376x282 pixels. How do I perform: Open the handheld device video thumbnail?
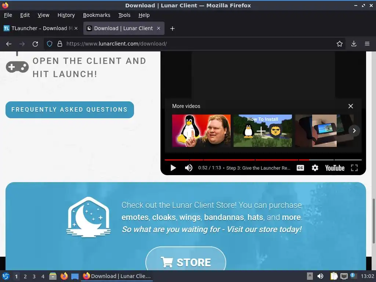(x=324, y=131)
